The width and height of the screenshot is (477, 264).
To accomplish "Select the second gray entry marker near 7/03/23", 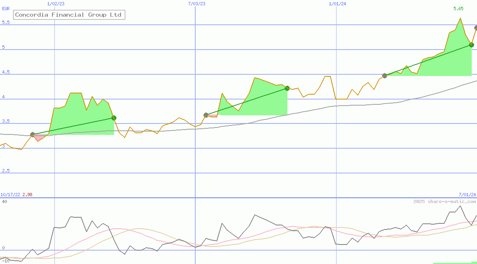I will (x=206, y=115).
